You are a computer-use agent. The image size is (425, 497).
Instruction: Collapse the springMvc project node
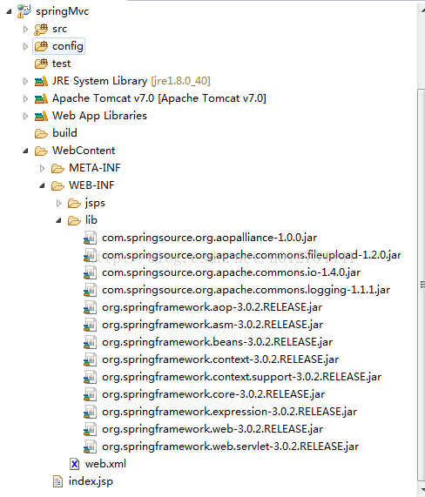[x=9, y=12]
